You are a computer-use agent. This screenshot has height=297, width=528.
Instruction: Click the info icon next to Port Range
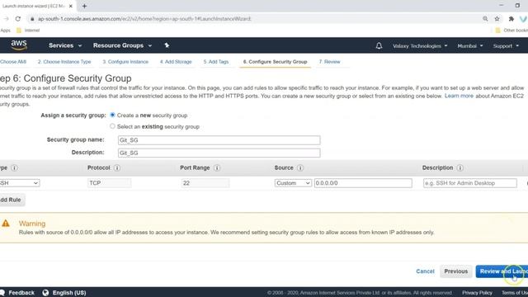click(x=217, y=167)
